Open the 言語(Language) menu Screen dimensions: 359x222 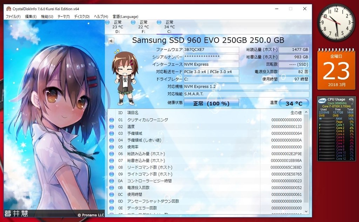pos(125,16)
